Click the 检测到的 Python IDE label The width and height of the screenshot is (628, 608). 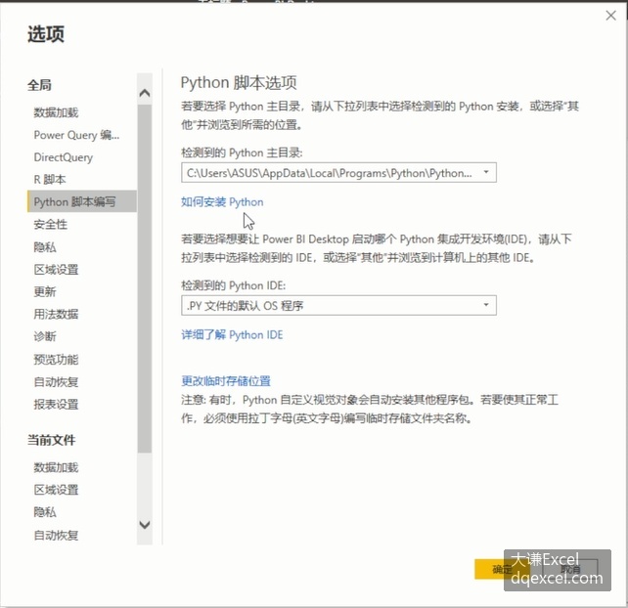pos(234,285)
